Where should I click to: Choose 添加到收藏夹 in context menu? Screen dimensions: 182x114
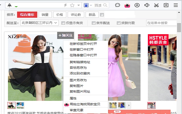(x=86, y=74)
